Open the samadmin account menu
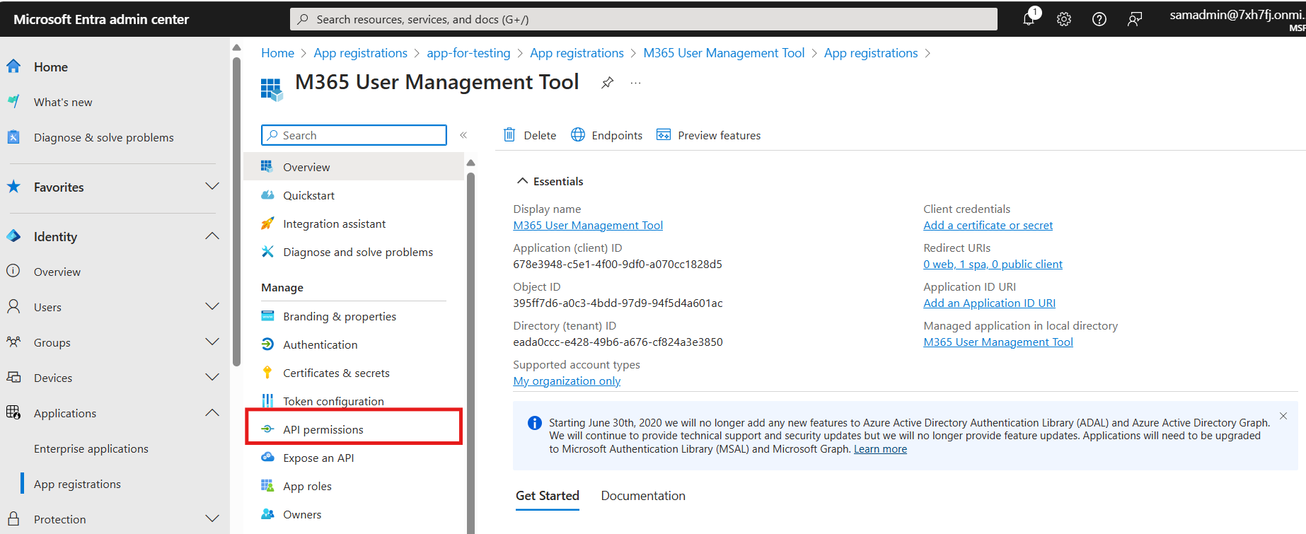1306x534 pixels. pyautogui.click(x=1237, y=19)
